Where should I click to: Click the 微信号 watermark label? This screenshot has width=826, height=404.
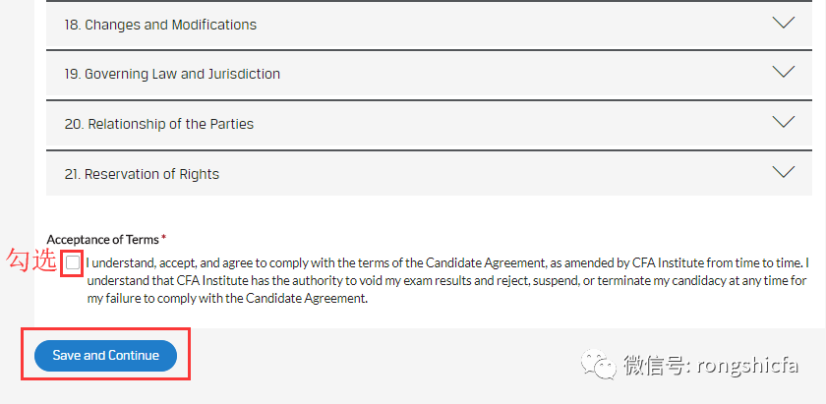(x=656, y=366)
